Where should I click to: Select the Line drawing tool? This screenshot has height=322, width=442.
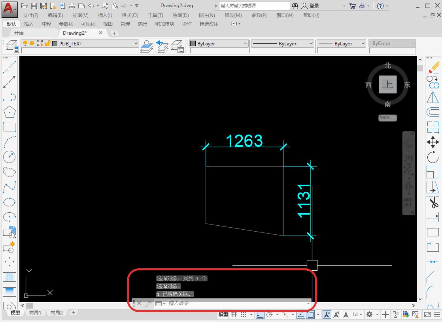(x=9, y=67)
